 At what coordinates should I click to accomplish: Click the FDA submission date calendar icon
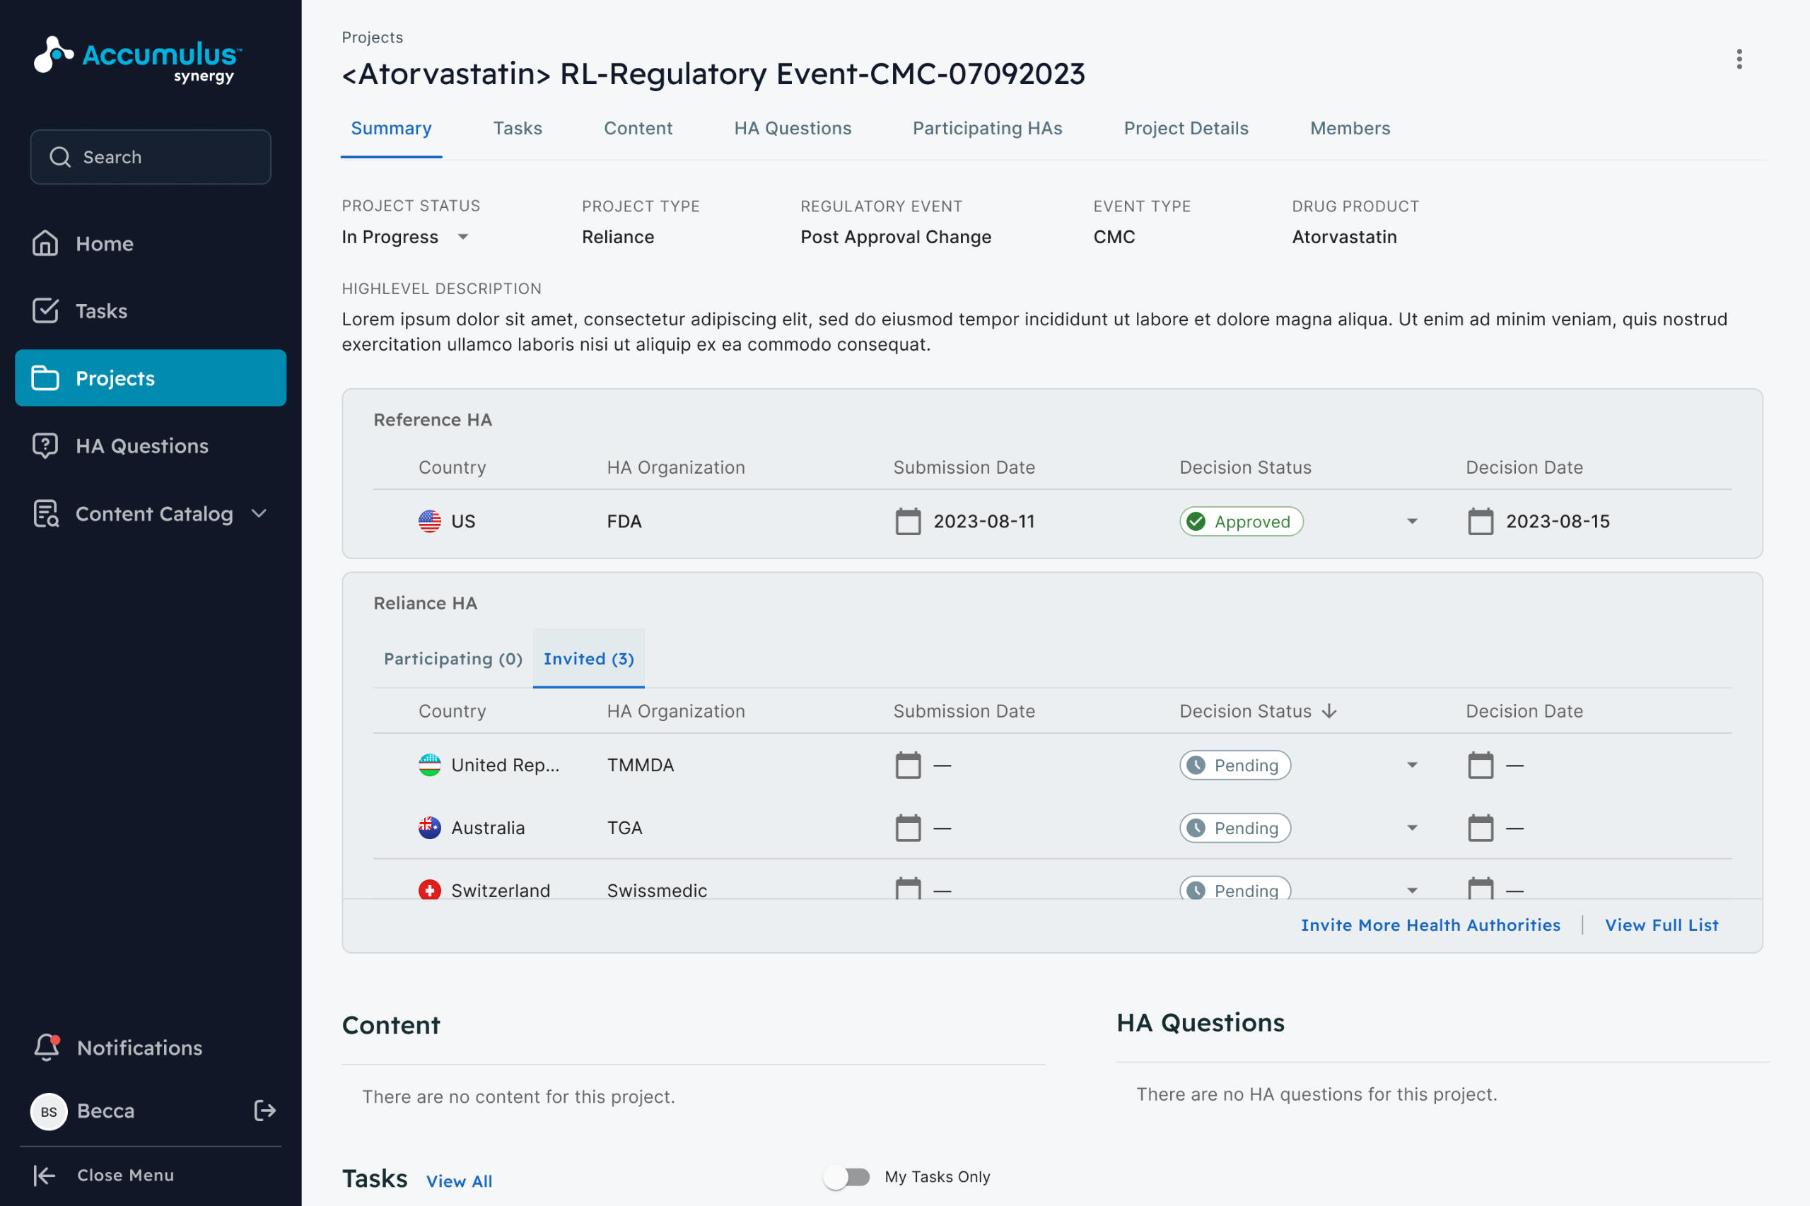click(908, 521)
